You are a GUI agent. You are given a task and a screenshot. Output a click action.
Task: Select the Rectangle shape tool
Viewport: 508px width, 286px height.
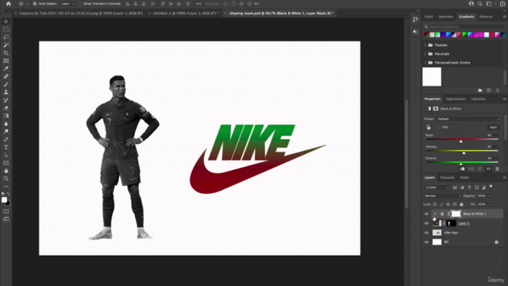pyautogui.click(x=6, y=163)
